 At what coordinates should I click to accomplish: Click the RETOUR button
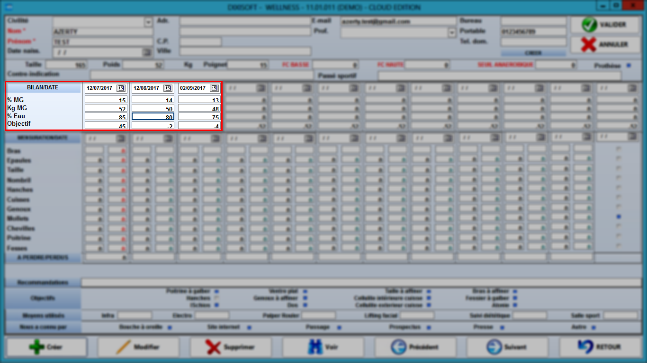click(x=600, y=347)
